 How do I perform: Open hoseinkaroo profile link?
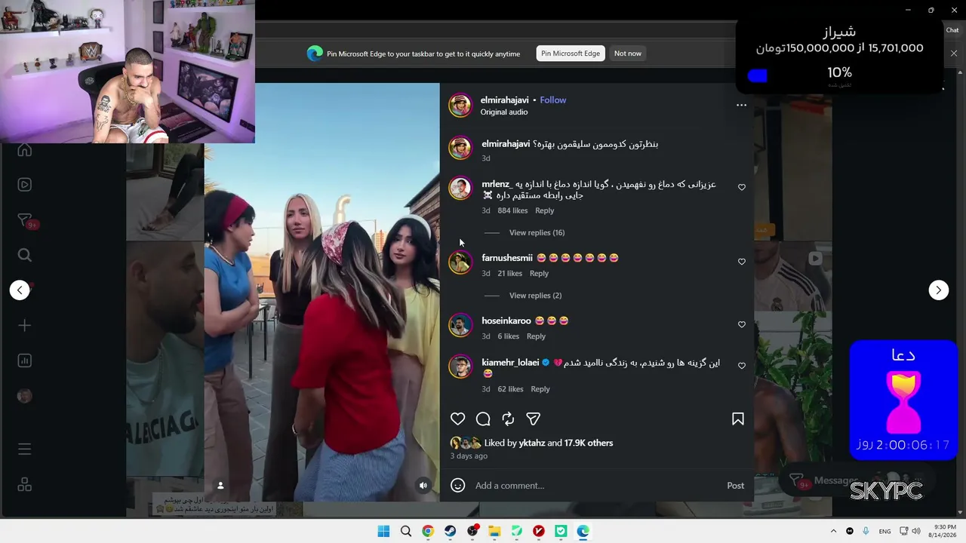tap(506, 321)
